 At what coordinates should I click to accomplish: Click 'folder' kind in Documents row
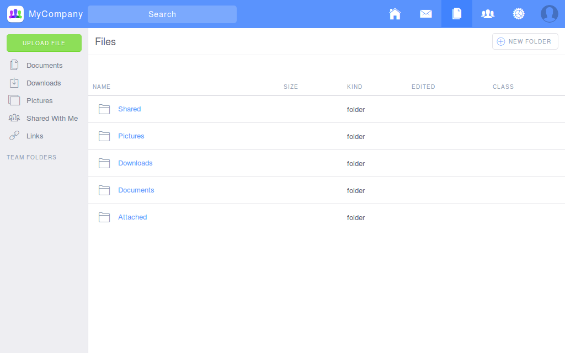point(356,190)
